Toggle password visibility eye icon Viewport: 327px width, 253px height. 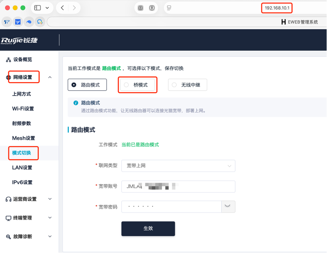pyautogui.click(x=228, y=206)
